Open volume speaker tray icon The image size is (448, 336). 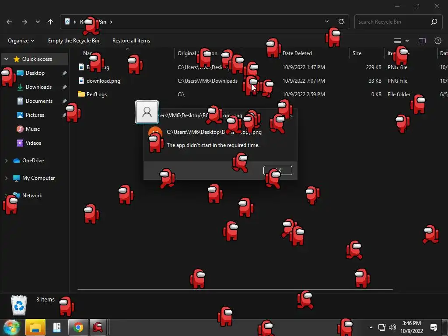(x=392, y=327)
